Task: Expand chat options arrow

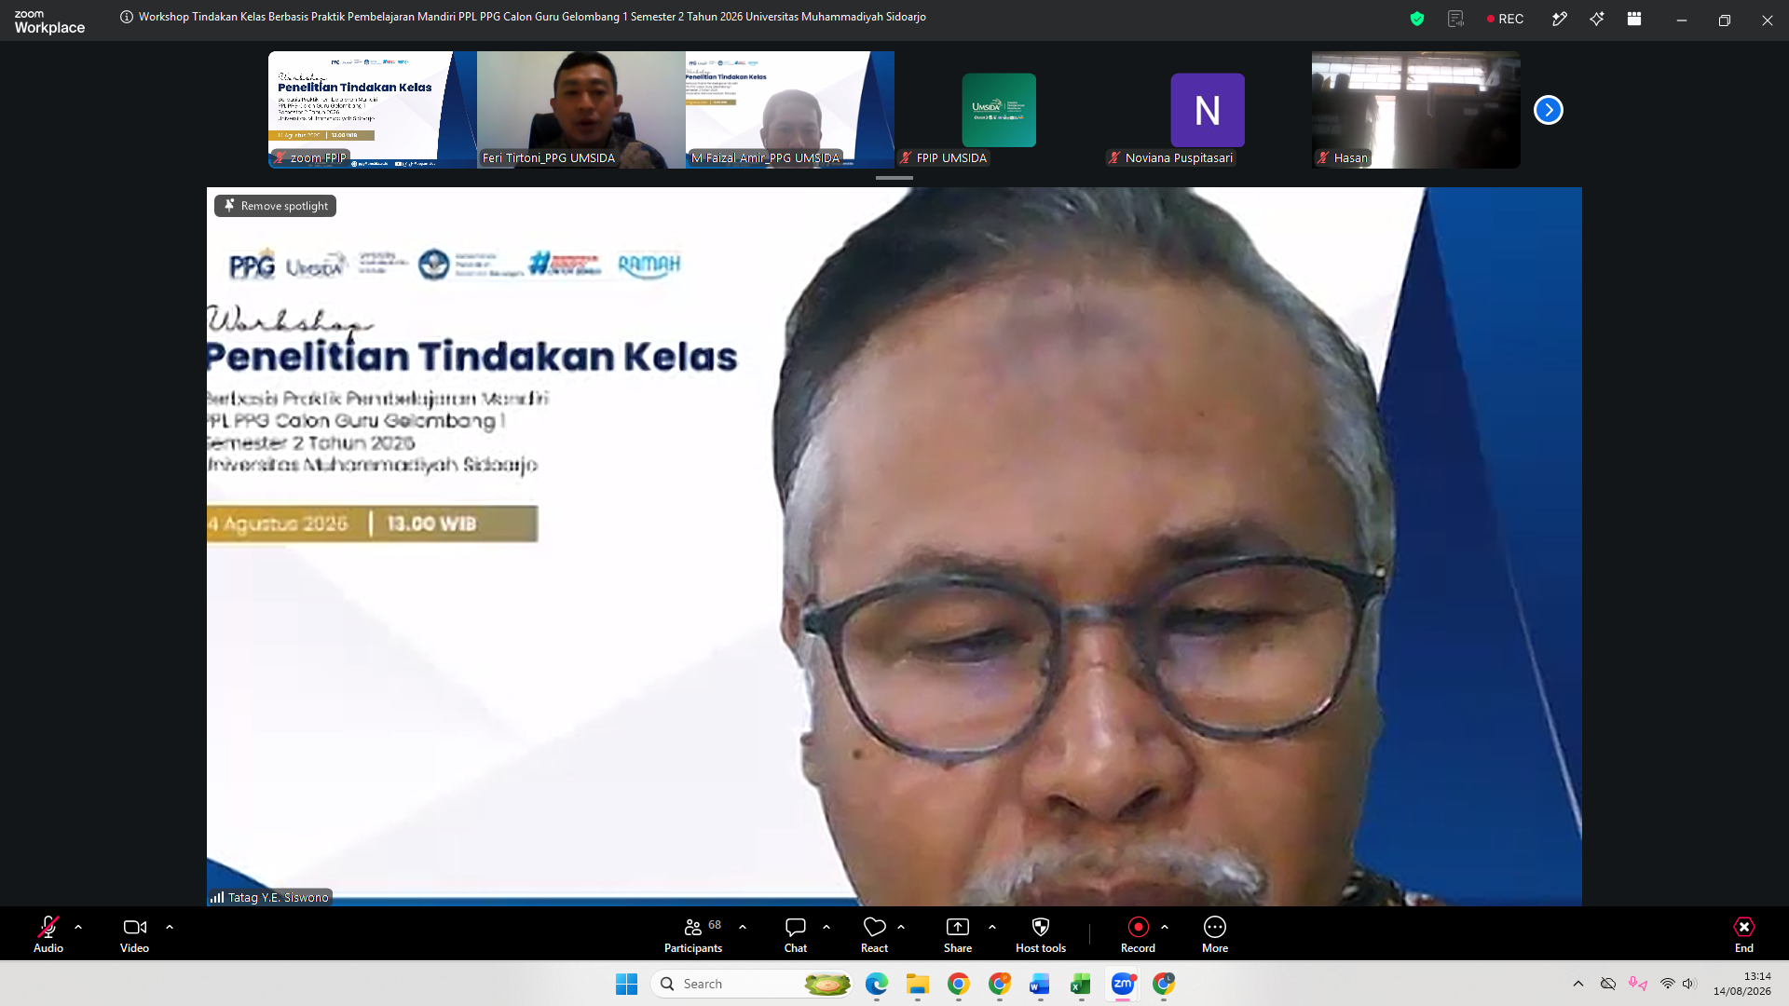Action: click(826, 928)
